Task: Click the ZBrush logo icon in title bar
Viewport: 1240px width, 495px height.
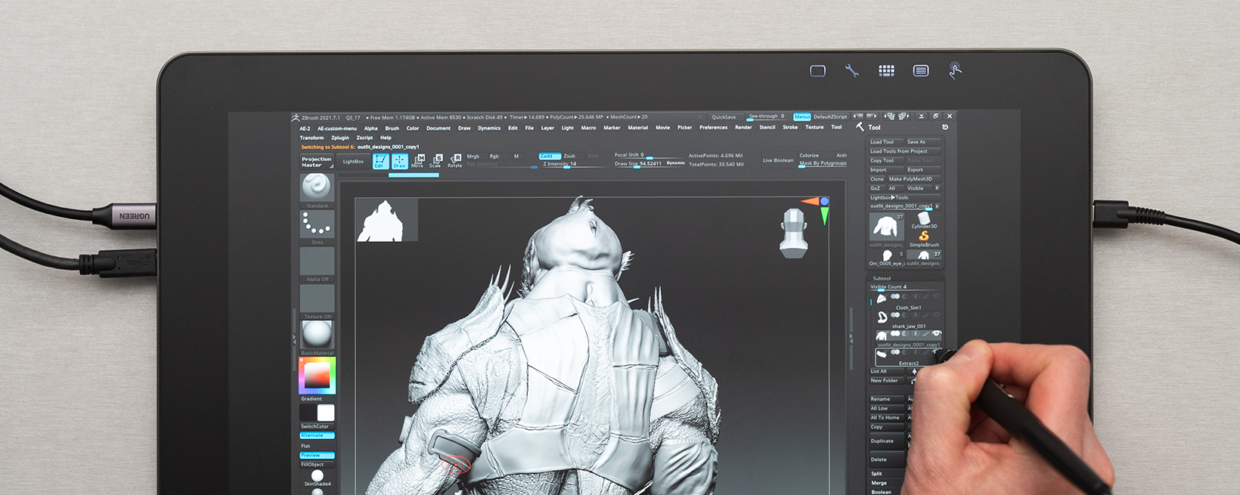Action: coord(295,117)
